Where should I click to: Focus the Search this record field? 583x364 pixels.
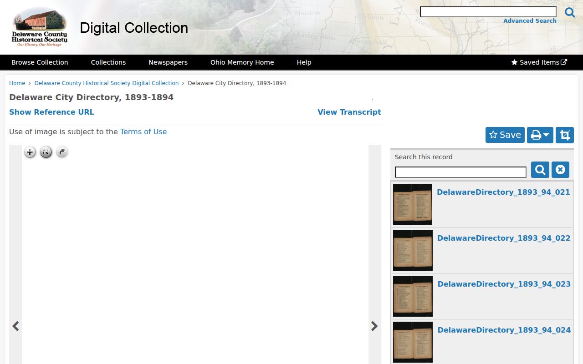(x=460, y=172)
